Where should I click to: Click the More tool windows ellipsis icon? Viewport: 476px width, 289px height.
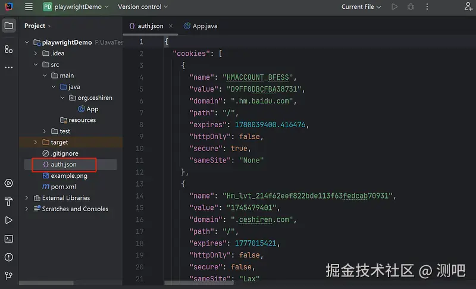9,68
